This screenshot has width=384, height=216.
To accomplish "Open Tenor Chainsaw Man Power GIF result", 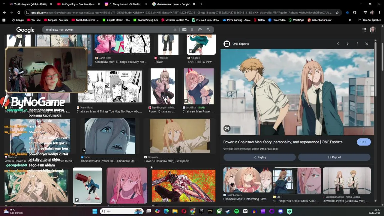I will click(x=110, y=136).
